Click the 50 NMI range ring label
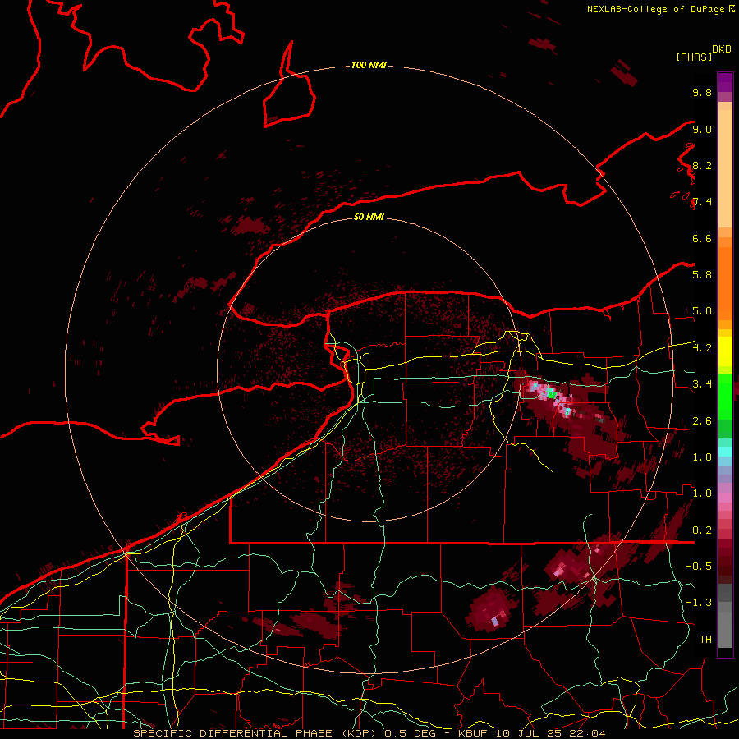The width and height of the screenshot is (739, 739). coord(369,217)
